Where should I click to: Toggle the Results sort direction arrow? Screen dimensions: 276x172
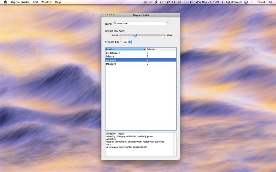[x=145, y=49]
